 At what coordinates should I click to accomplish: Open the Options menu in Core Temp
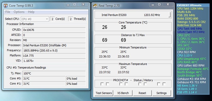click(19, 12)
